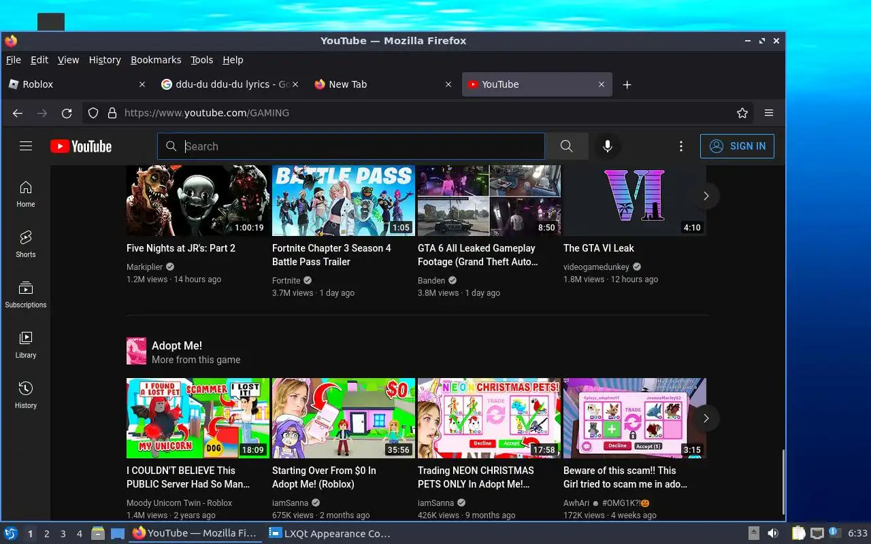
Task: Open the LXQt start menu
Action: [11, 533]
